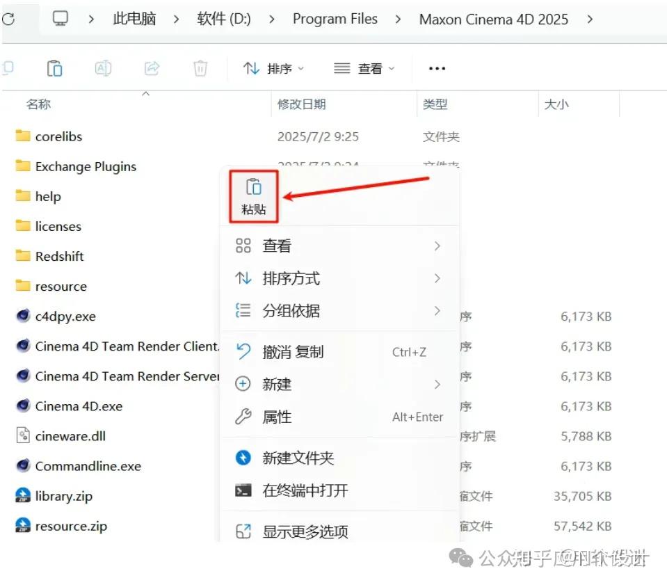Sort by the 大小 column header

(x=556, y=104)
